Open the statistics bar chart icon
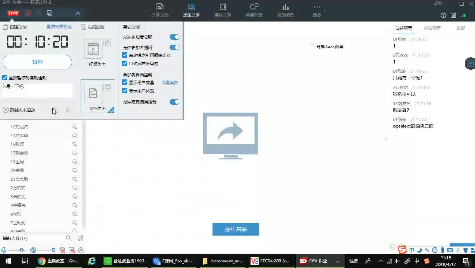 click(x=453, y=15)
